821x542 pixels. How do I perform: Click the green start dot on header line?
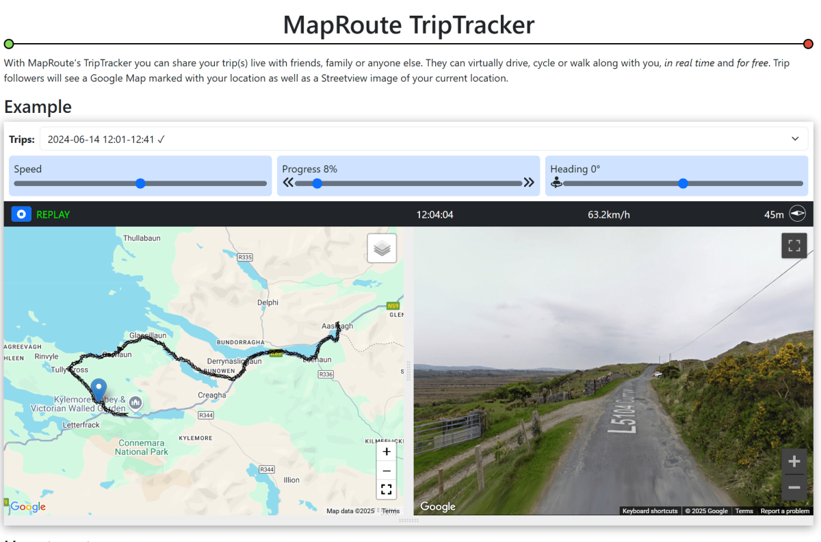(x=9, y=44)
